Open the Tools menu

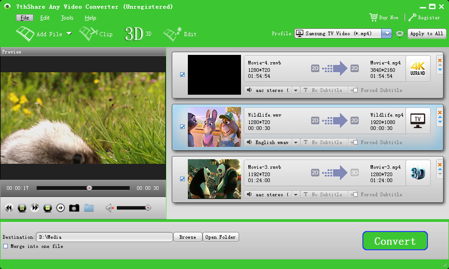pyautogui.click(x=67, y=18)
